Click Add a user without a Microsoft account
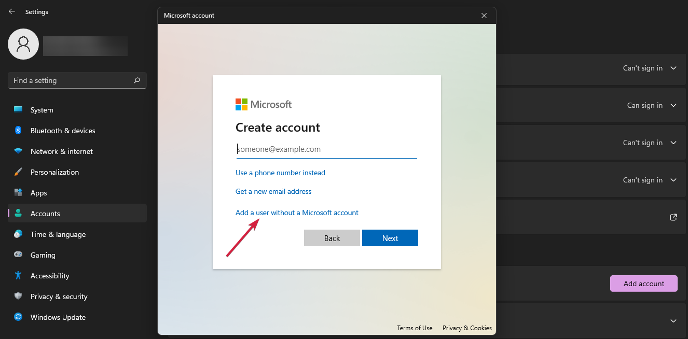Screen dimensions: 688x339 297,212
